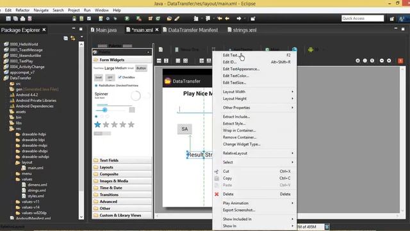The height and width of the screenshot is (231, 410).
Task: Click the toggle layout height icon
Action: [166, 61]
